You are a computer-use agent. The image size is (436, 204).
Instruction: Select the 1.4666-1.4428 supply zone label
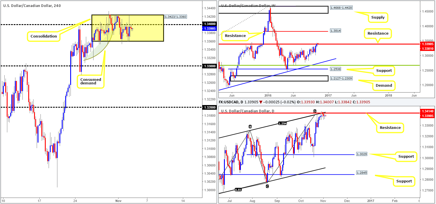341,8
